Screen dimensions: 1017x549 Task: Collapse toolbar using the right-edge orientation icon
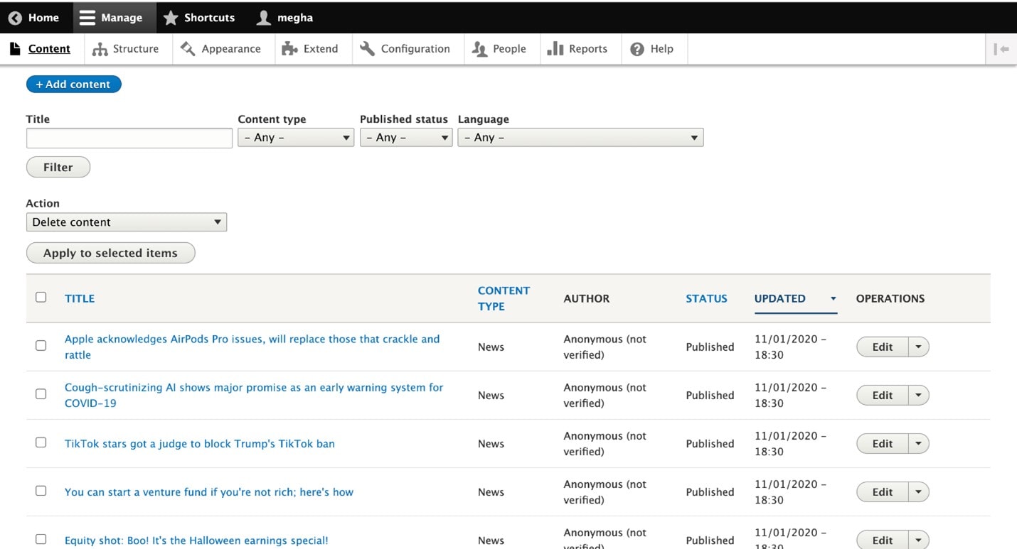tap(1001, 49)
